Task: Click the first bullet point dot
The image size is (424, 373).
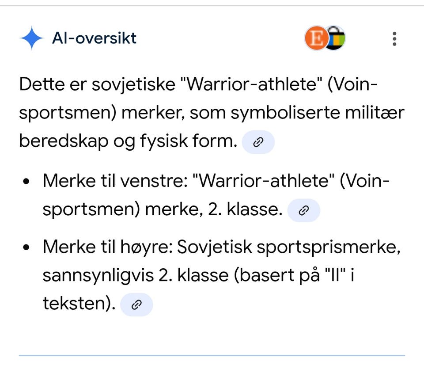Action: click(26, 181)
